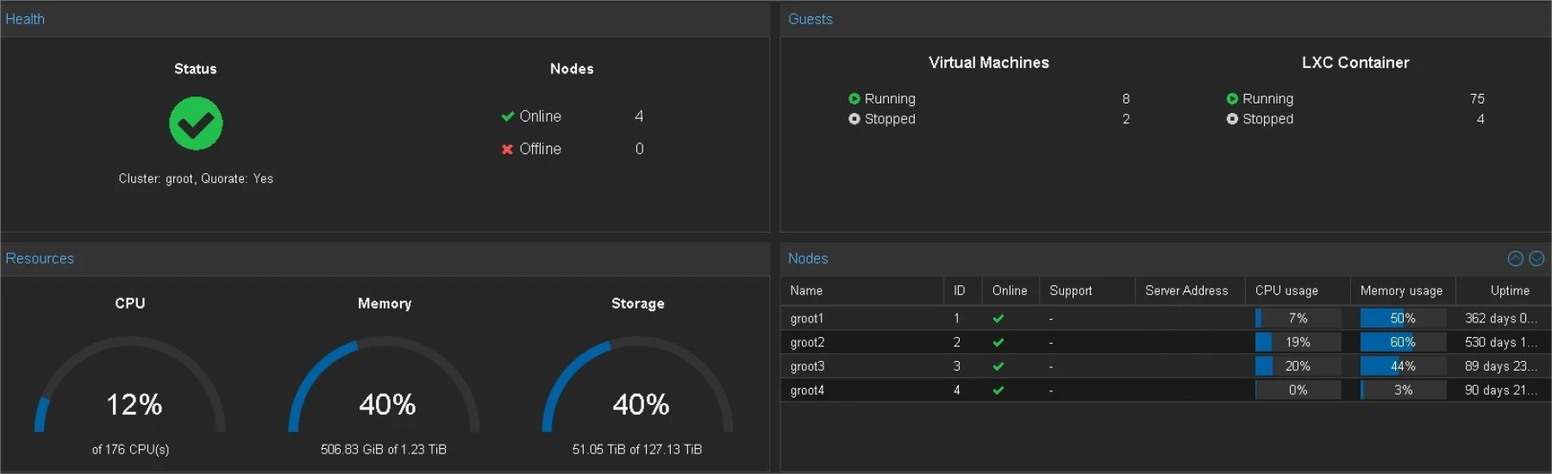Click LXC Container stopped count 4
Screen dimensions: 1552x474
click(1480, 119)
